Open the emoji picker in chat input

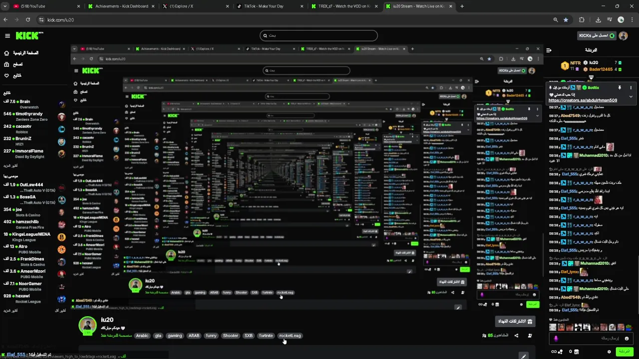click(627, 339)
